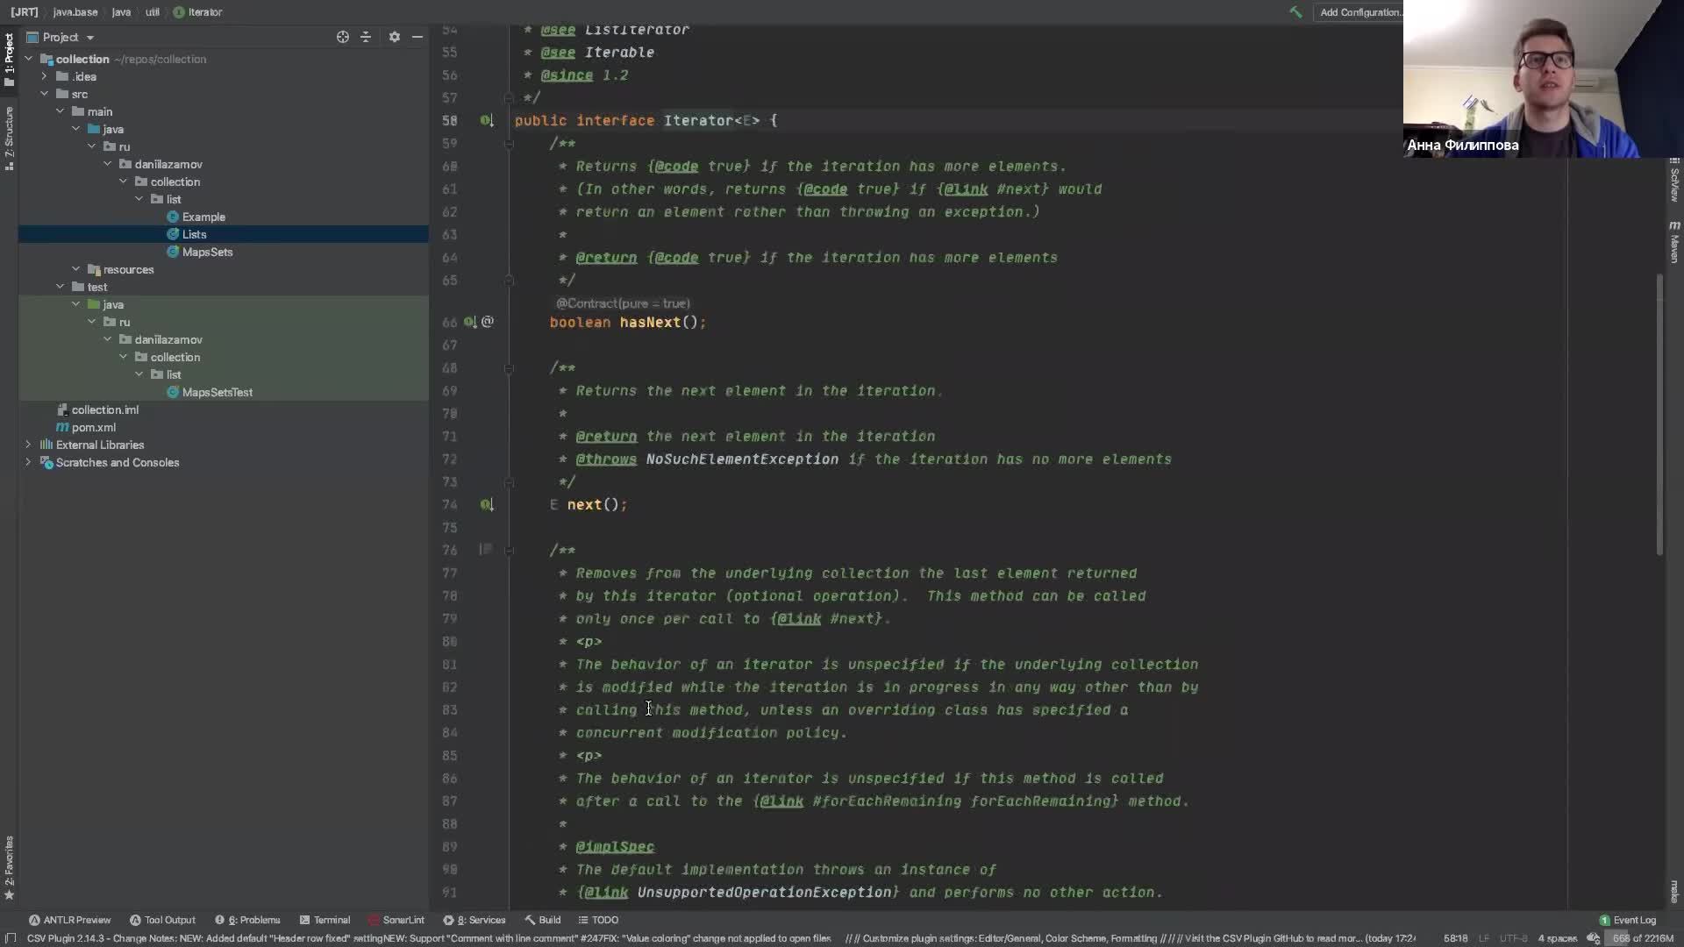The image size is (1684, 947).
Task: Click the @Contract(pure = true) inlay hint
Action: click(x=623, y=303)
